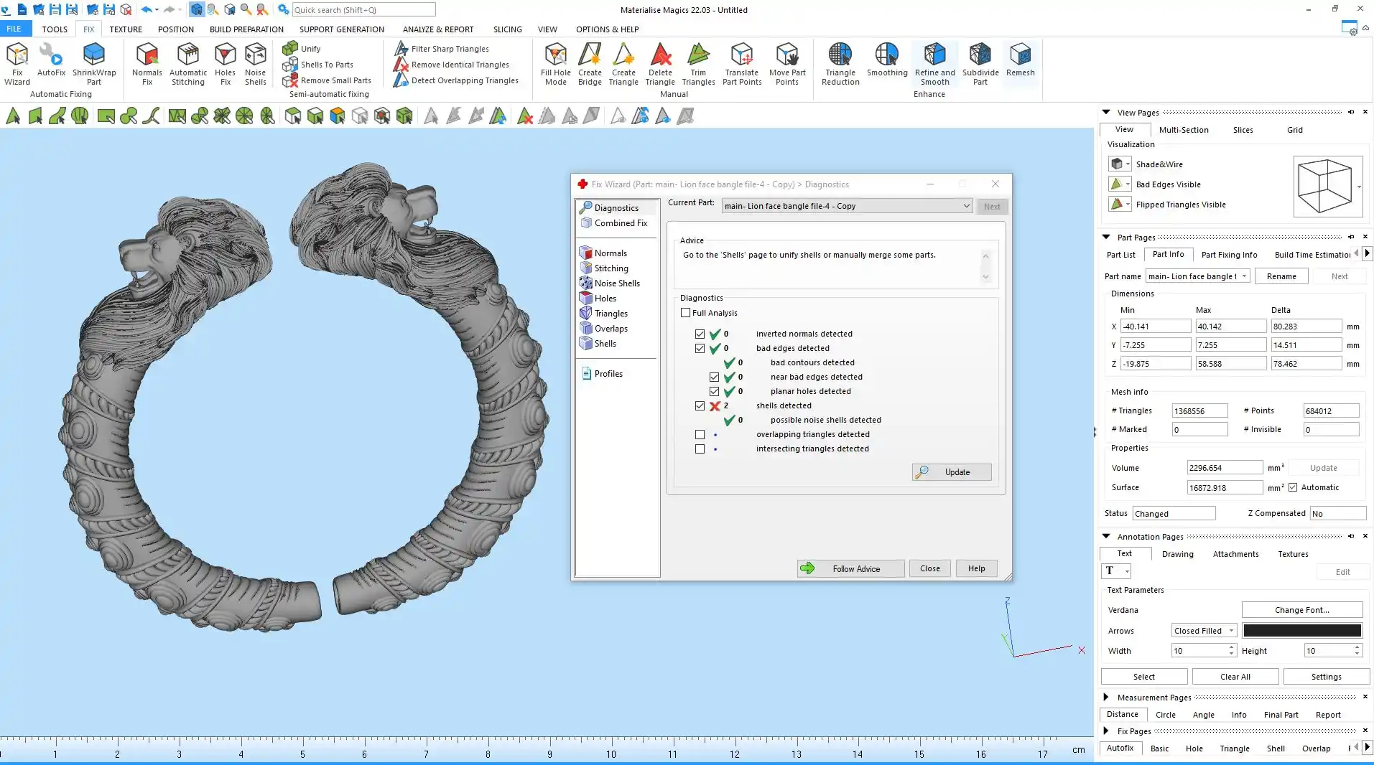Open the SUPPORT GENERATION ribbon tab
1374x765 pixels.
[x=341, y=29]
